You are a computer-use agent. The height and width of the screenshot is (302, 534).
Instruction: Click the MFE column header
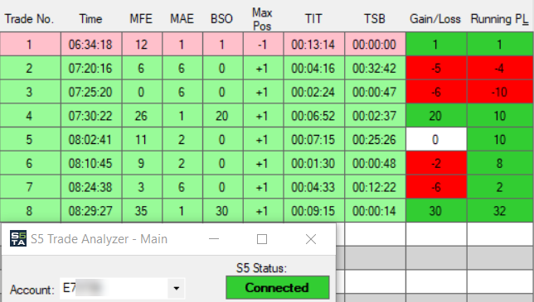click(x=141, y=19)
